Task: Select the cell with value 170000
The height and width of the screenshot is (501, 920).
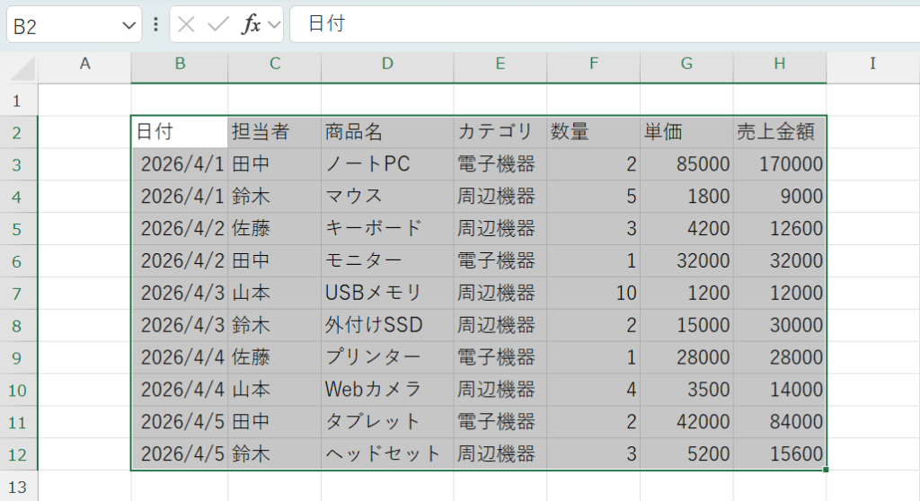Action: coord(779,164)
